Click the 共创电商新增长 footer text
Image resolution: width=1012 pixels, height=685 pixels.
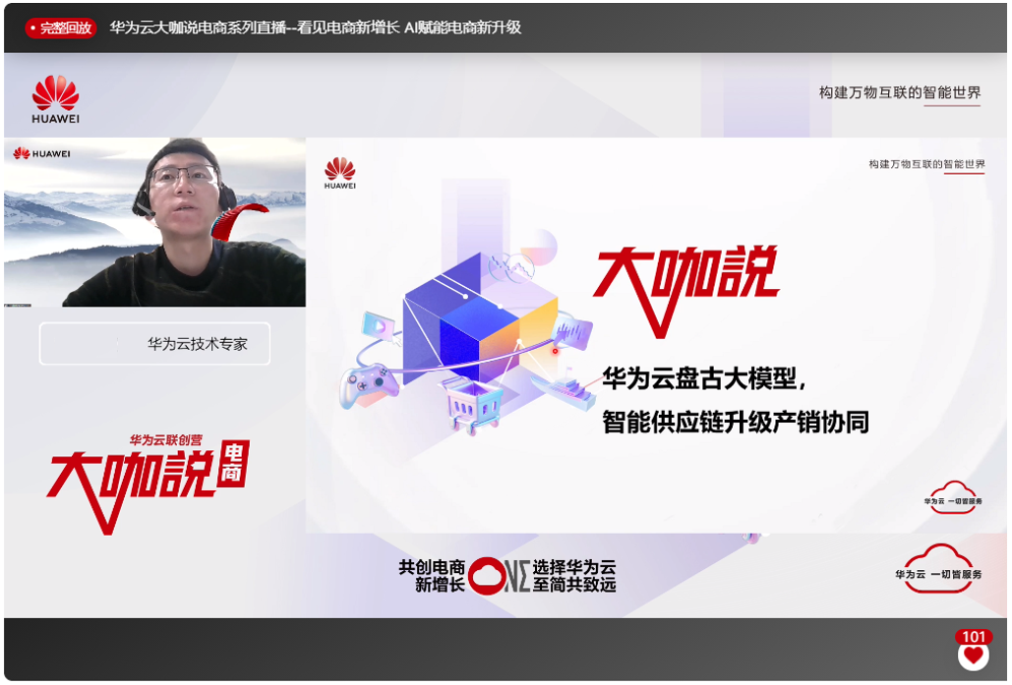pos(433,576)
